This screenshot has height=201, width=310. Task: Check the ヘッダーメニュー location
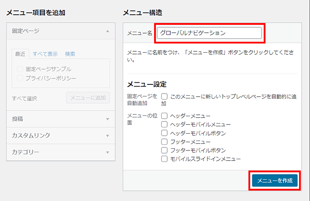point(164,116)
